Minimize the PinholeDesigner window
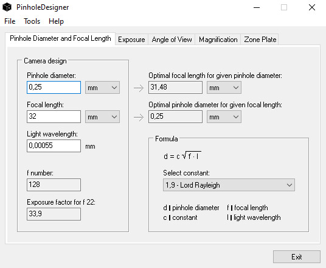 click(x=257, y=7)
